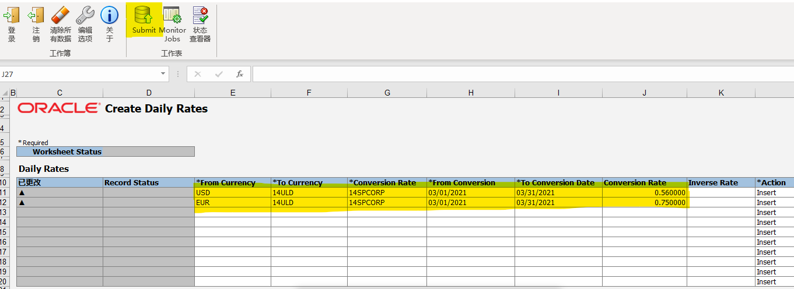Image resolution: width=794 pixels, height=289 pixels.
Task: Open the Monitor Jobs icon
Action: (172, 16)
